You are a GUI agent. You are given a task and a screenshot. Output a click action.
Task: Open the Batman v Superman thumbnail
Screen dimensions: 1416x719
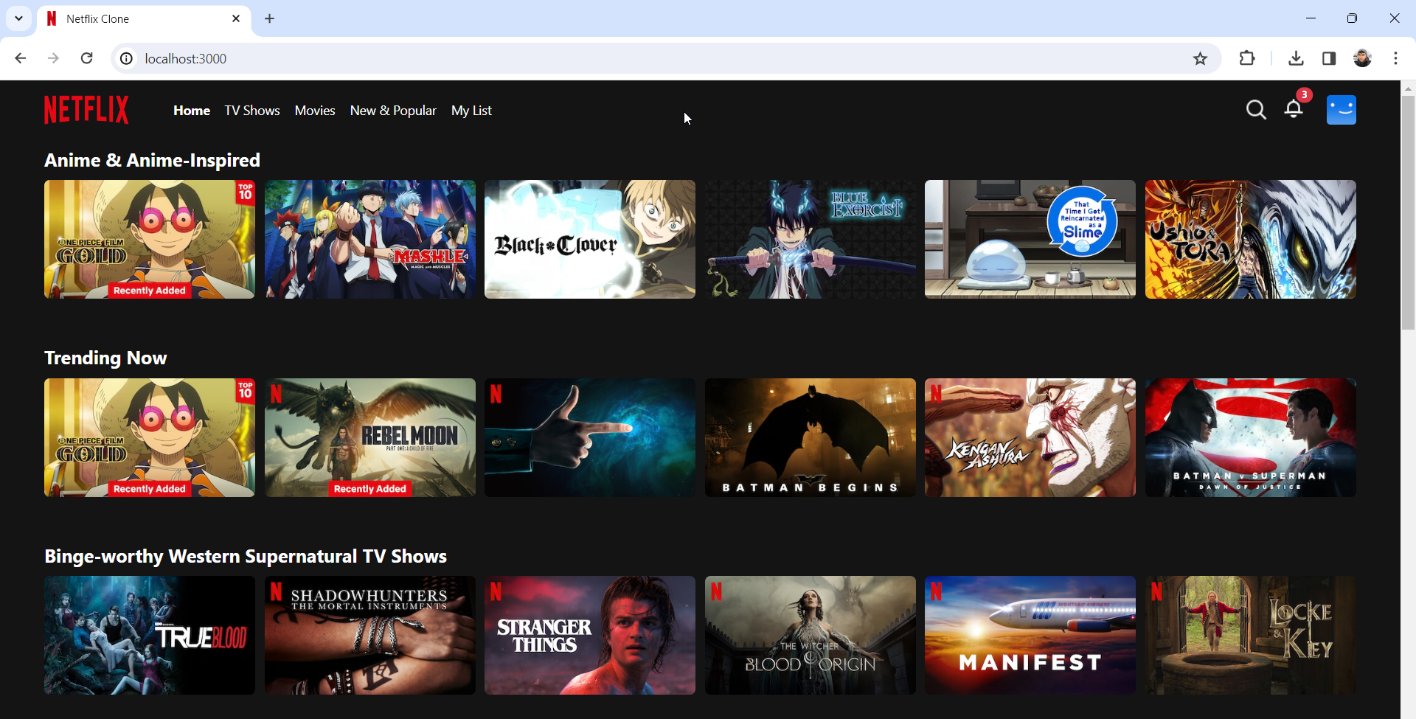(1251, 437)
